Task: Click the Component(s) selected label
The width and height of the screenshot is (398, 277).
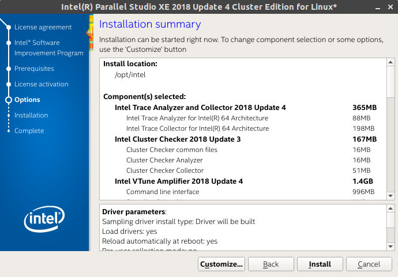Action: [x=144, y=97]
